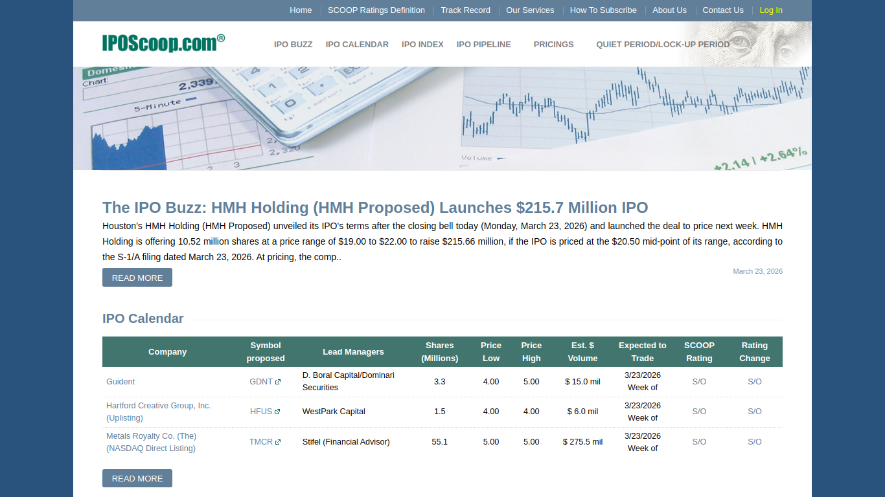885x497 pixels.
Task: Open About Us page
Action: [669, 10]
